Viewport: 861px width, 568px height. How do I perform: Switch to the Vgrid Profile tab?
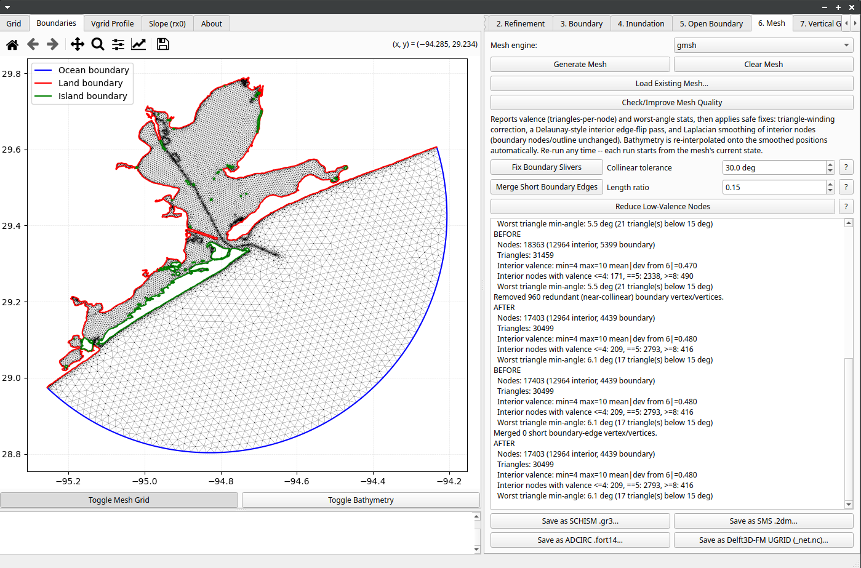point(113,23)
